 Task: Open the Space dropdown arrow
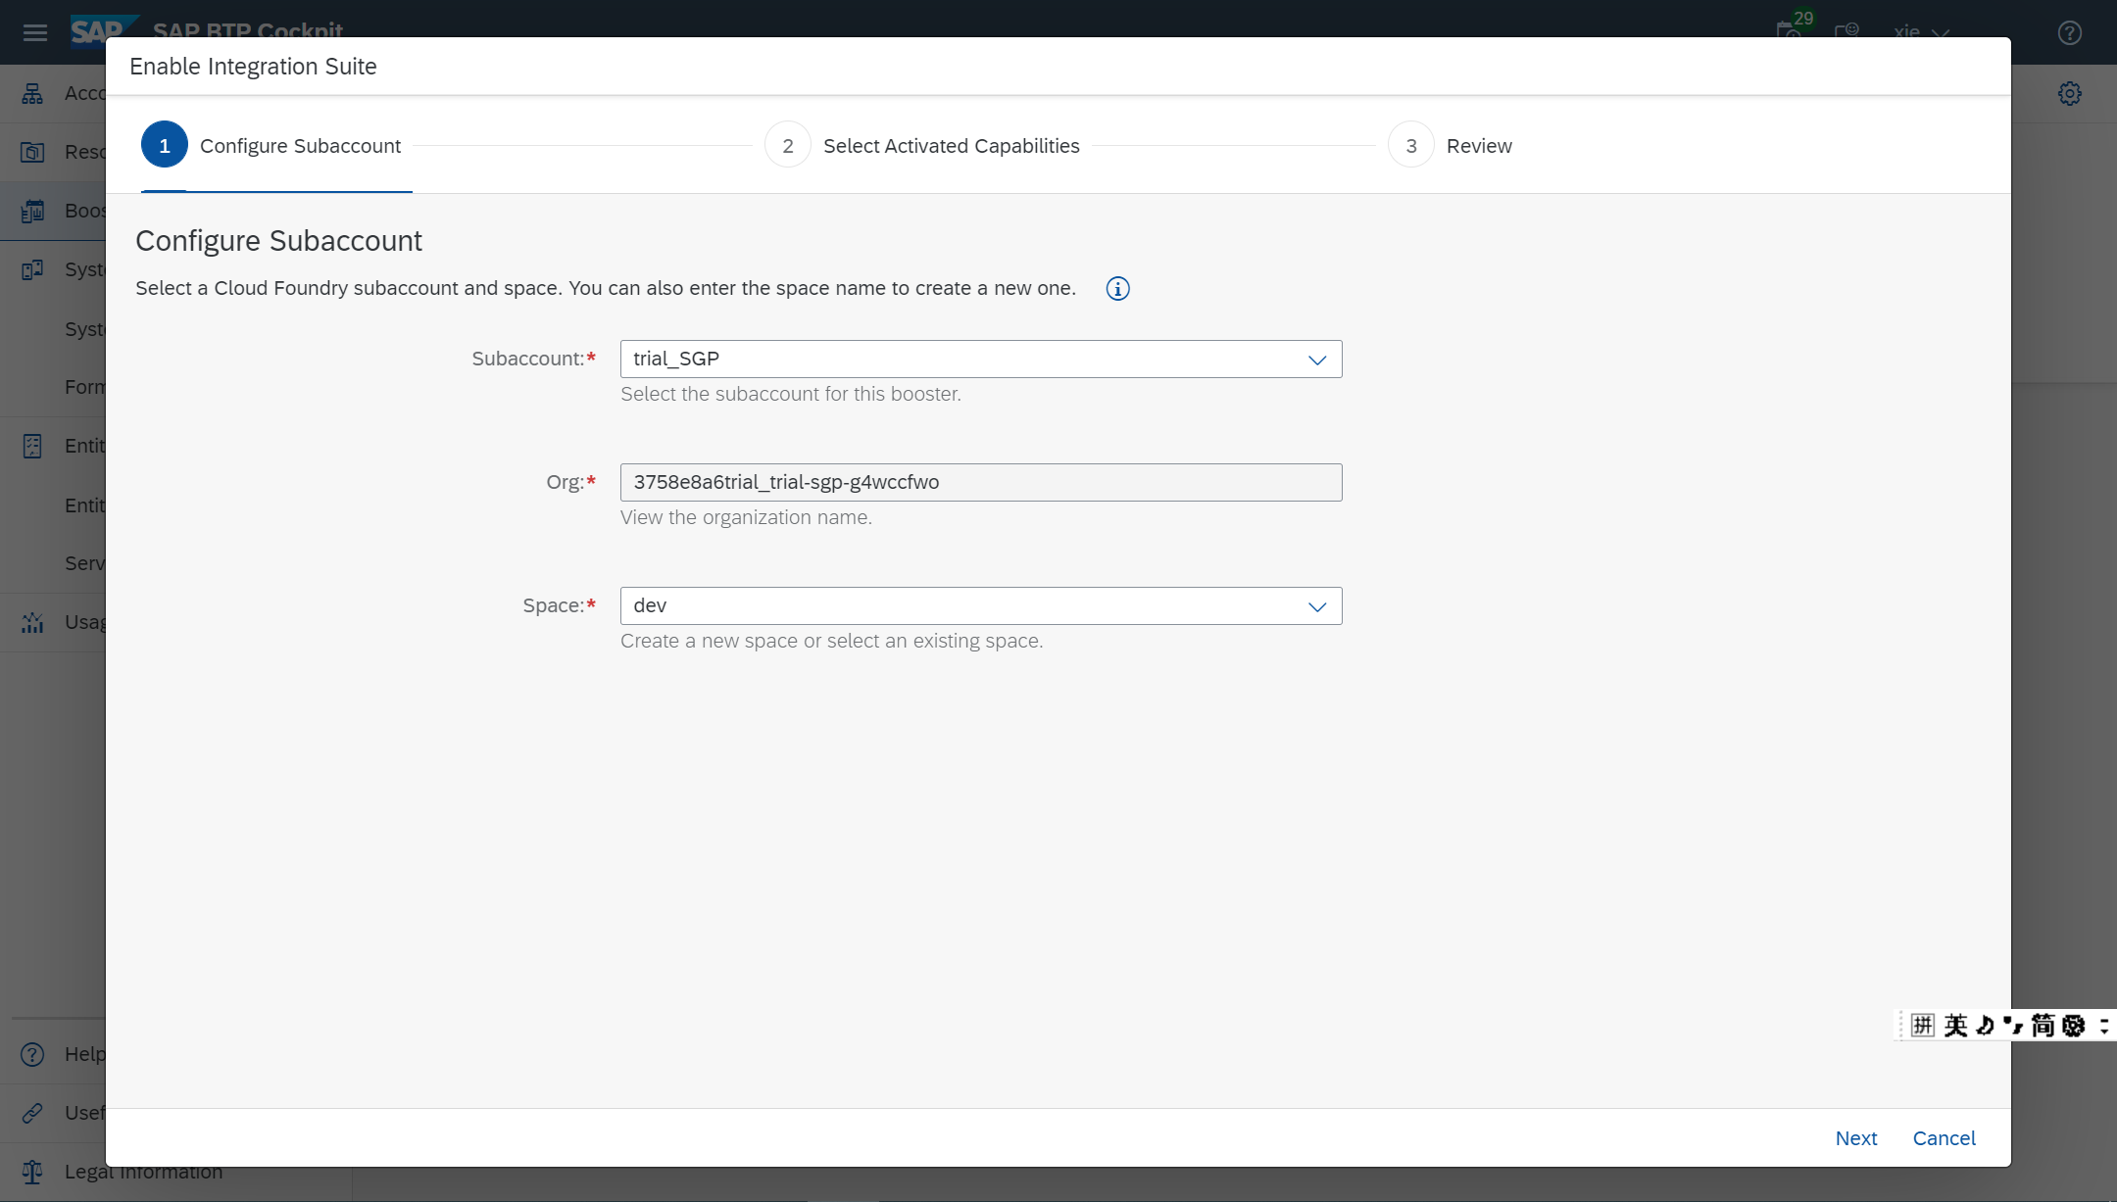pyautogui.click(x=1317, y=606)
